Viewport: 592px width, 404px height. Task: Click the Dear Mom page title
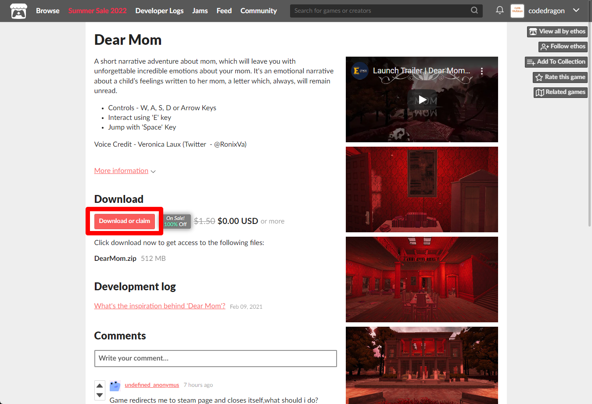(128, 40)
